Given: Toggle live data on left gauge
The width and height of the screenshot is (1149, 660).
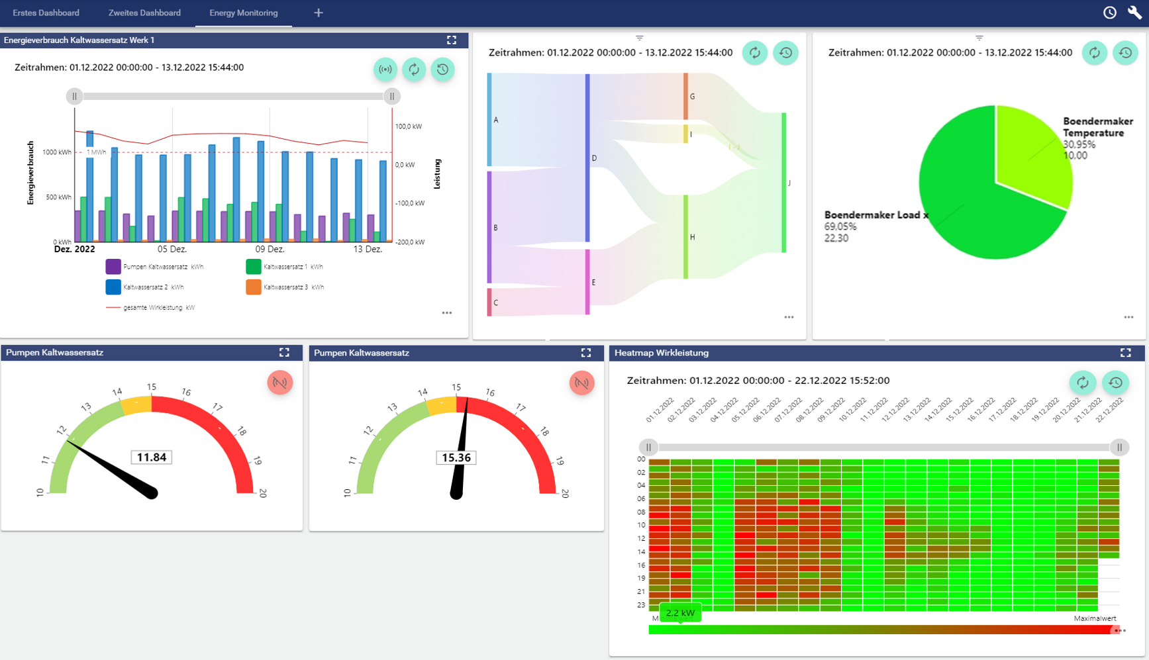Looking at the screenshot, I should (280, 383).
